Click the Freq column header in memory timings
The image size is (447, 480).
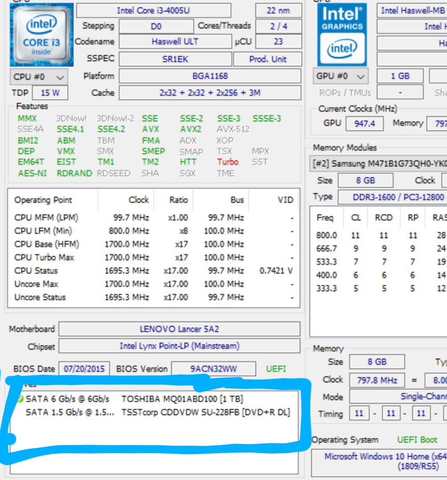(x=325, y=218)
